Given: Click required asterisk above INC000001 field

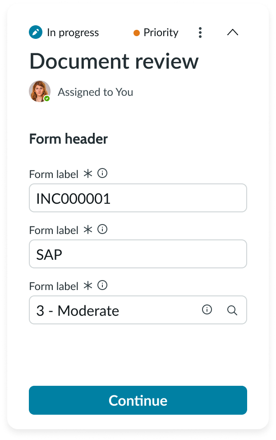Looking at the screenshot, I should point(88,174).
